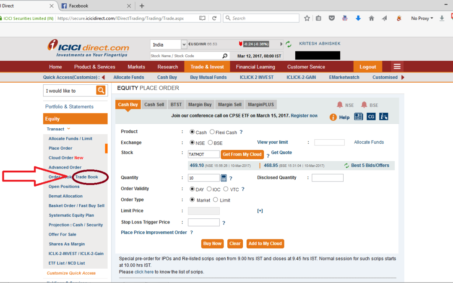Open the orange Help info icon
The width and height of the screenshot is (453, 283).
(x=333, y=117)
